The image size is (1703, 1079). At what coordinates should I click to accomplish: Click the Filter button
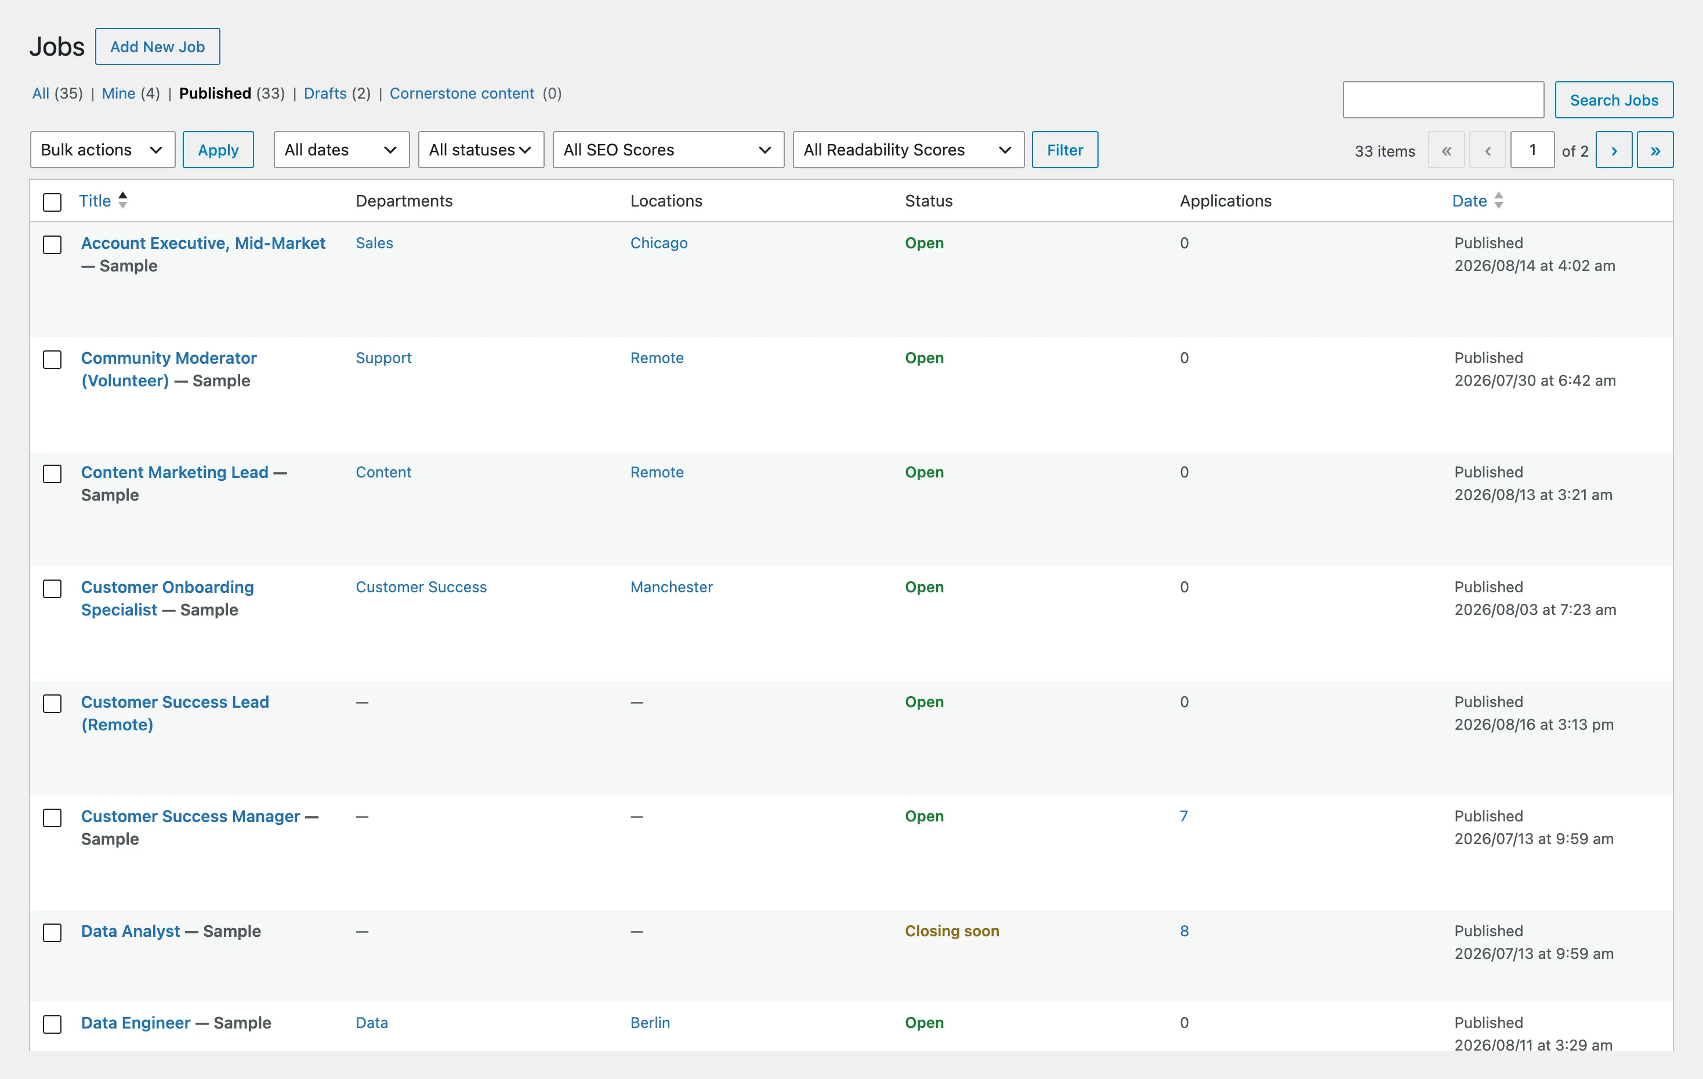[x=1064, y=150]
